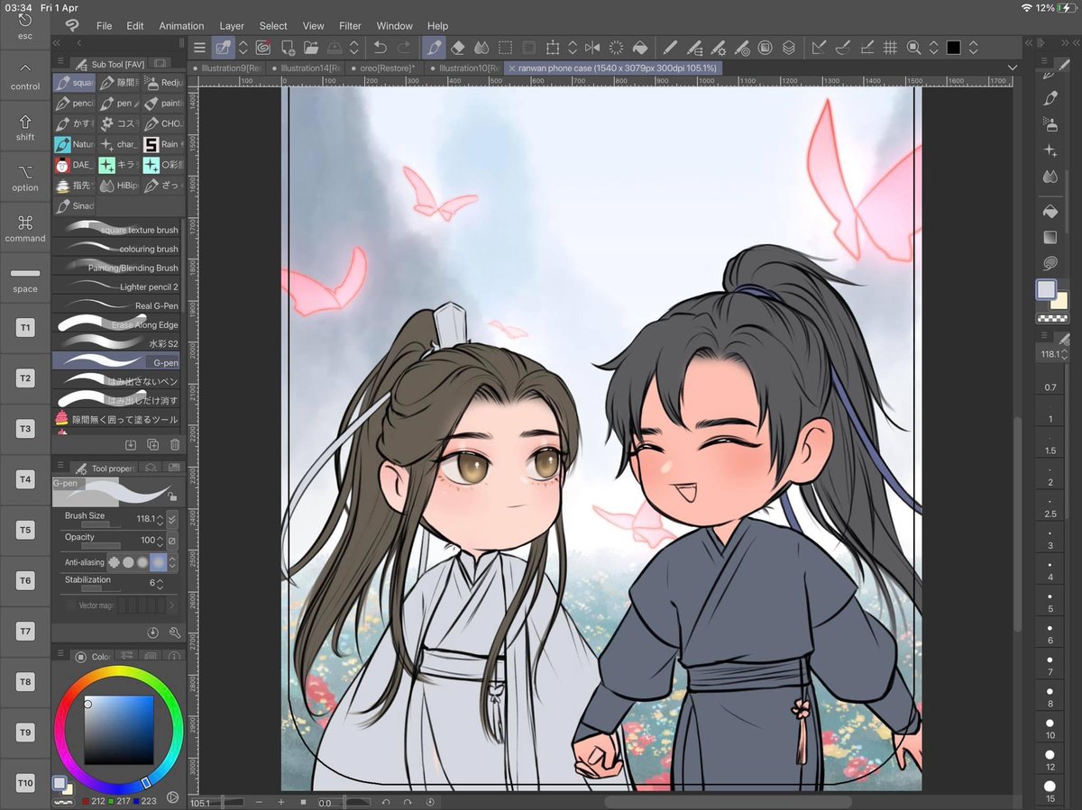The width and height of the screenshot is (1082, 810).
Task: Open canvas tab list dropdown chevron
Action: pyautogui.click(x=1012, y=68)
